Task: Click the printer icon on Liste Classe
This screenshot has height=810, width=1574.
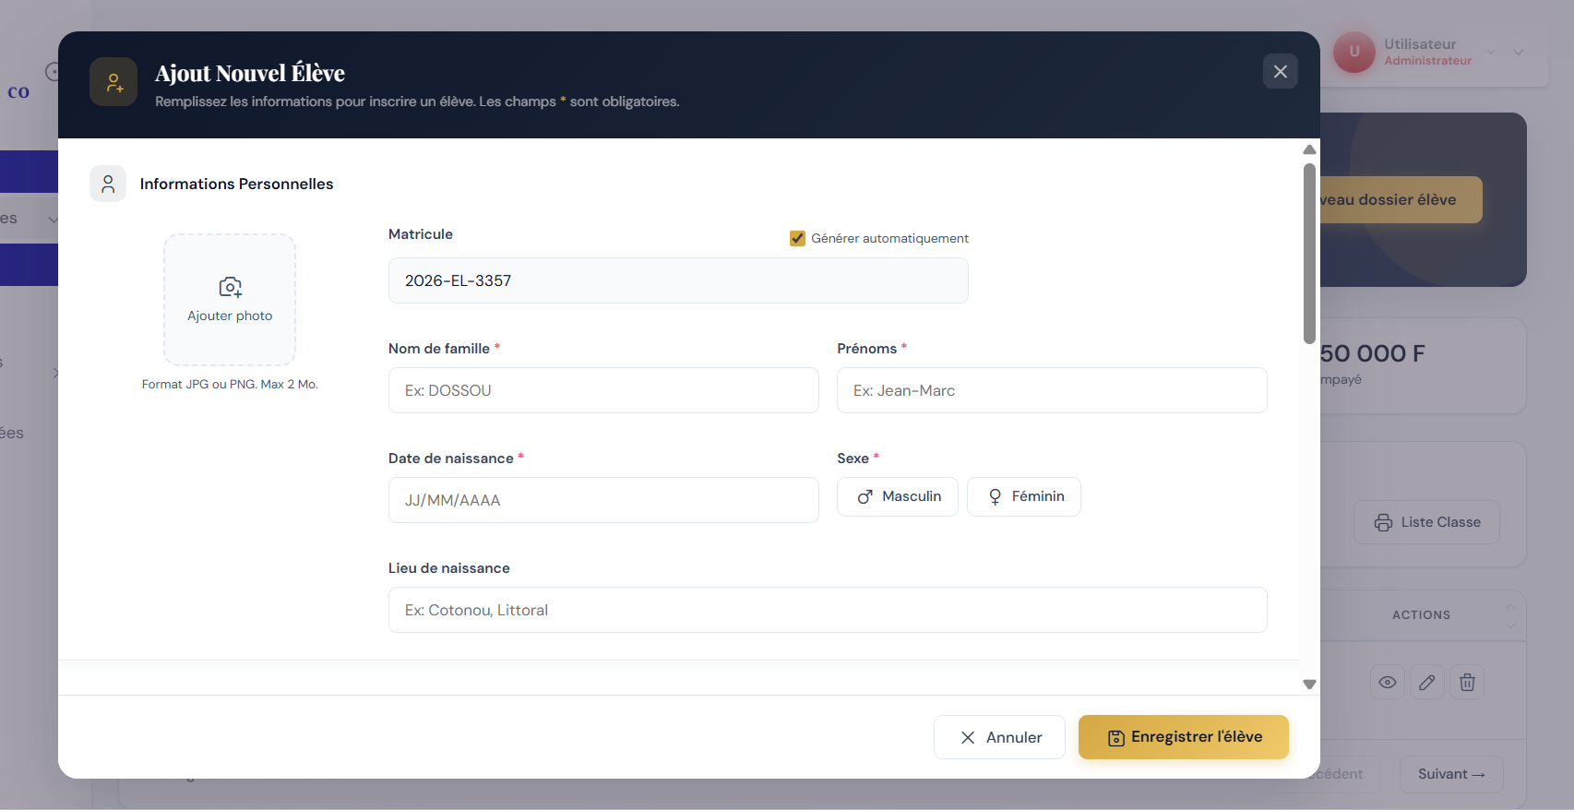Action: tap(1383, 522)
